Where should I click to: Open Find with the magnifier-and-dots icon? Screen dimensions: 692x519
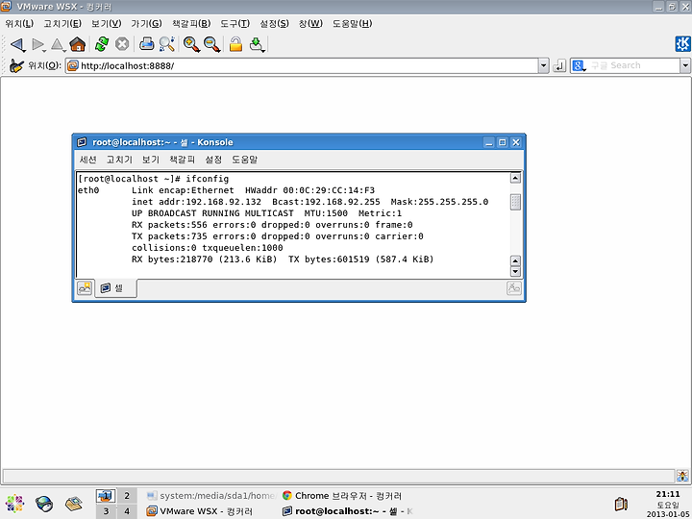tap(167, 44)
